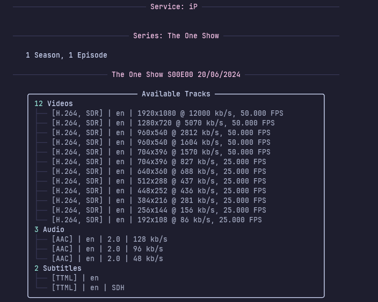Screen dimensions: 378x302
Task: Click the 384x216 @ 281 kb/s row
Action: 159,200
